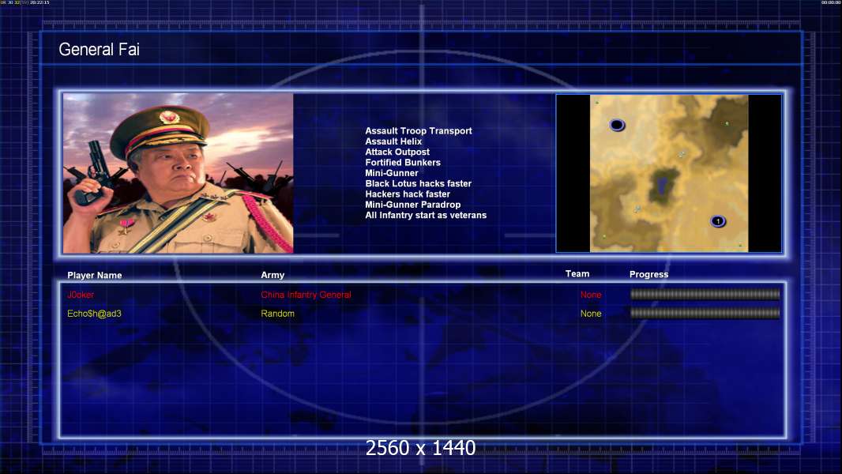Select player name J0oker
Viewport: 842px width, 474px height.
(x=81, y=295)
